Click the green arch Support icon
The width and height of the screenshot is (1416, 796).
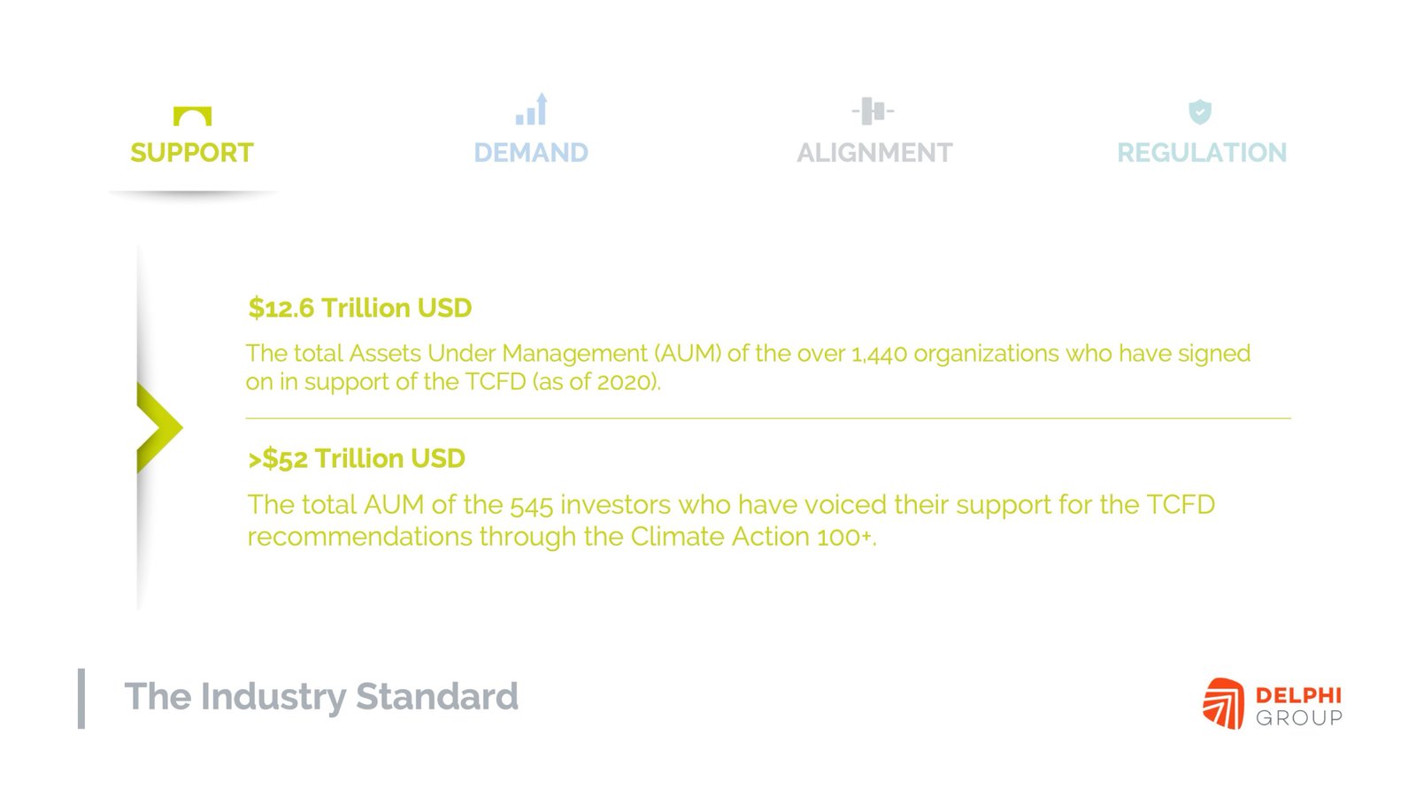(x=192, y=116)
